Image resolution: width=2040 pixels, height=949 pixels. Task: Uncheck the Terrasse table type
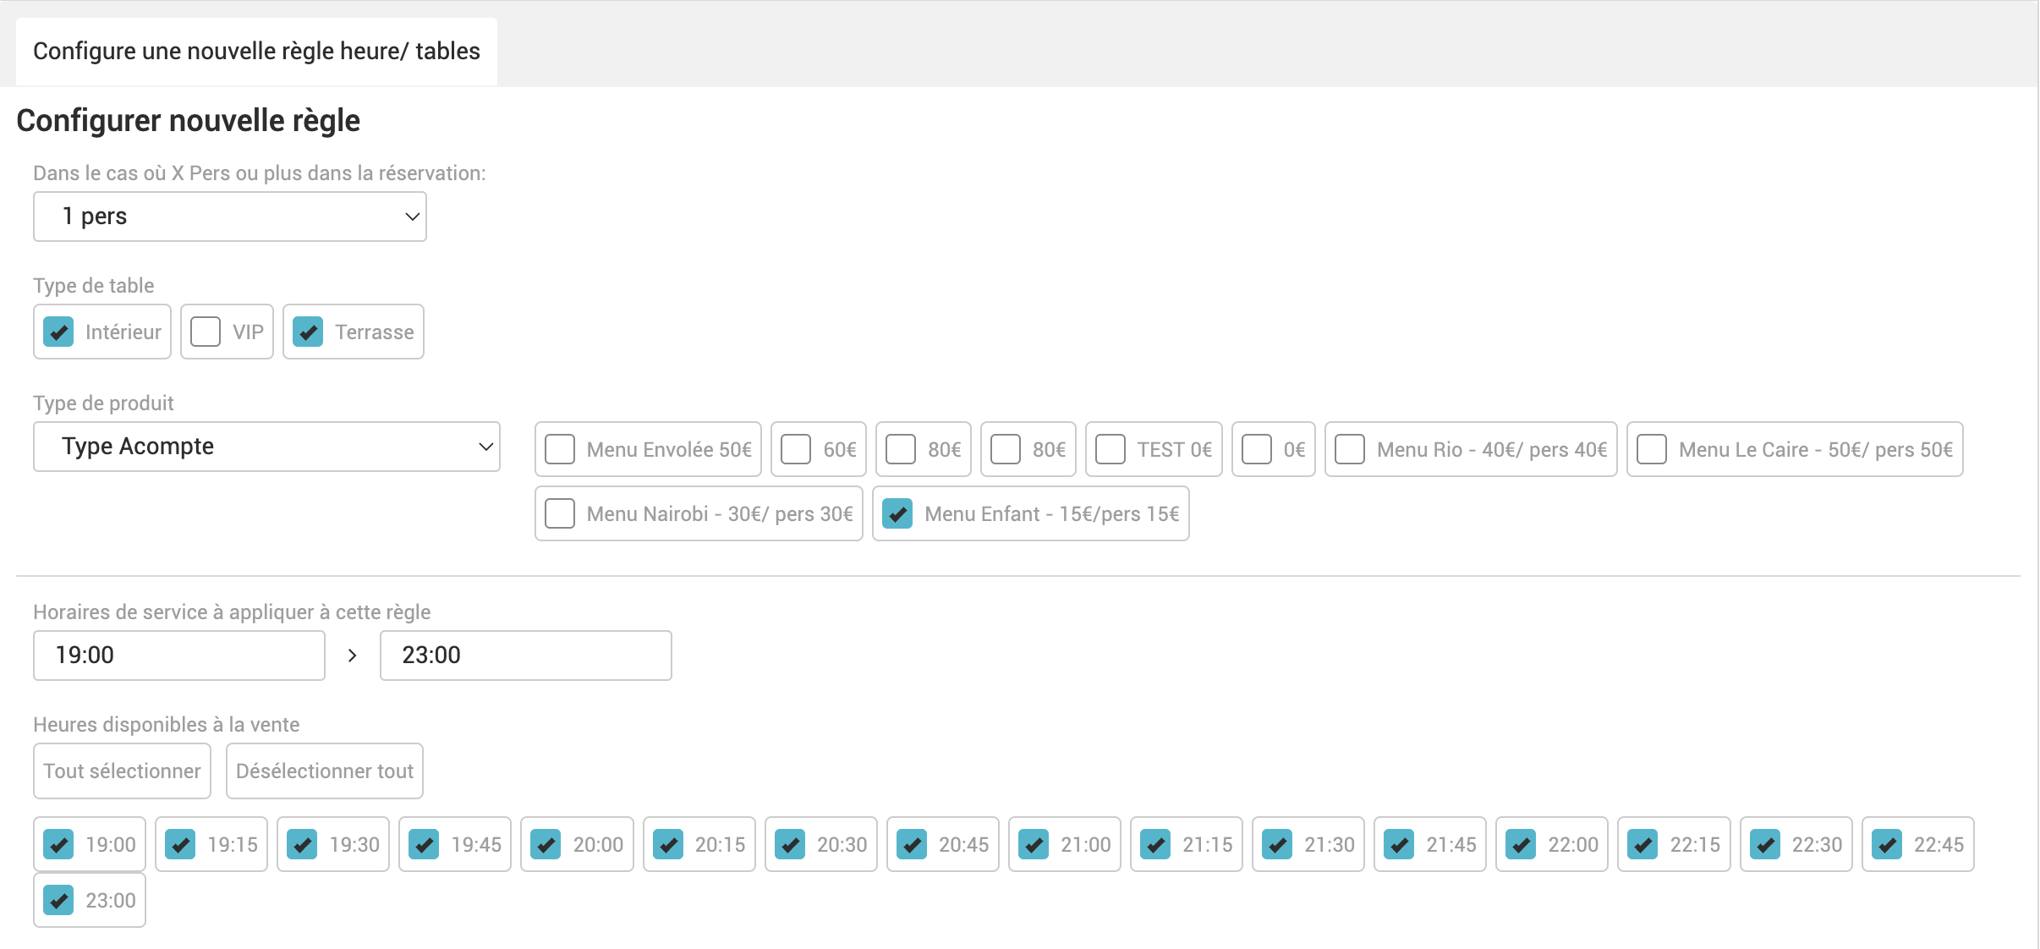tap(308, 332)
